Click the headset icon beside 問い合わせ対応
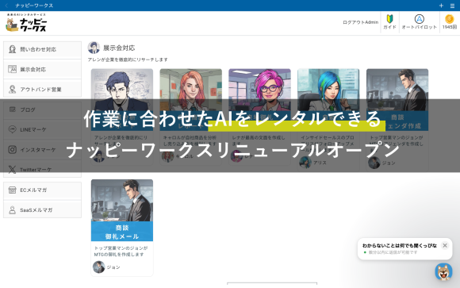 (13, 49)
